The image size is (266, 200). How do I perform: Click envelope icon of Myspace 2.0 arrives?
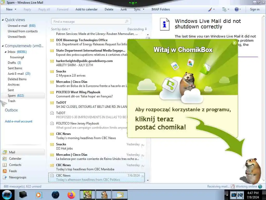52,71
